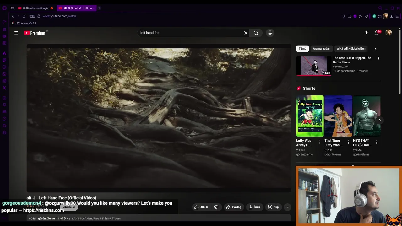The image size is (402, 226).
Task: Open the browser downloads arrow icon
Action: click(391, 16)
